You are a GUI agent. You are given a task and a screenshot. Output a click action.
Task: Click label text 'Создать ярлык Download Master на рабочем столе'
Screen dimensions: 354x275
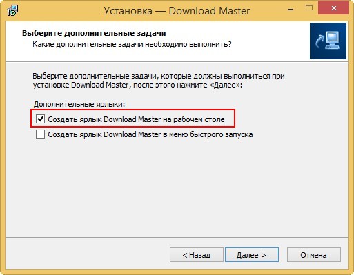(136, 119)
